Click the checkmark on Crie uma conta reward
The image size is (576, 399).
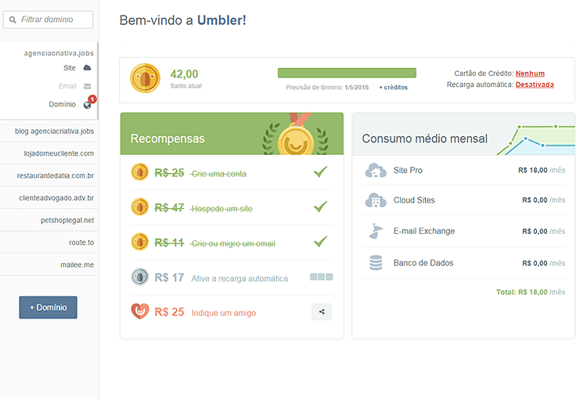pos(320,171)
